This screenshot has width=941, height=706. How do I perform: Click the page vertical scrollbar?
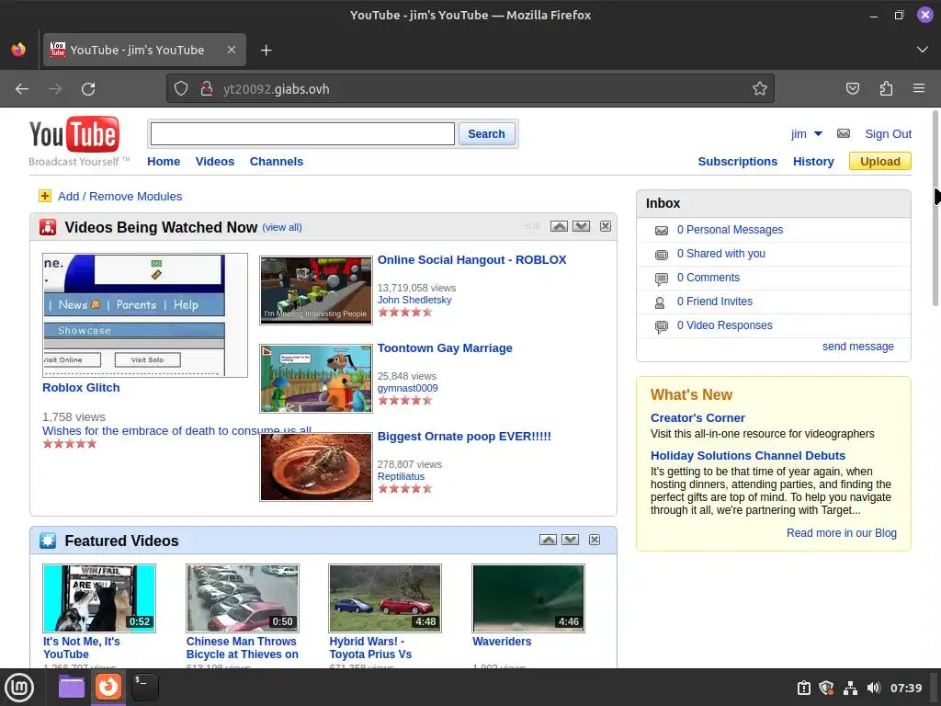935,207
